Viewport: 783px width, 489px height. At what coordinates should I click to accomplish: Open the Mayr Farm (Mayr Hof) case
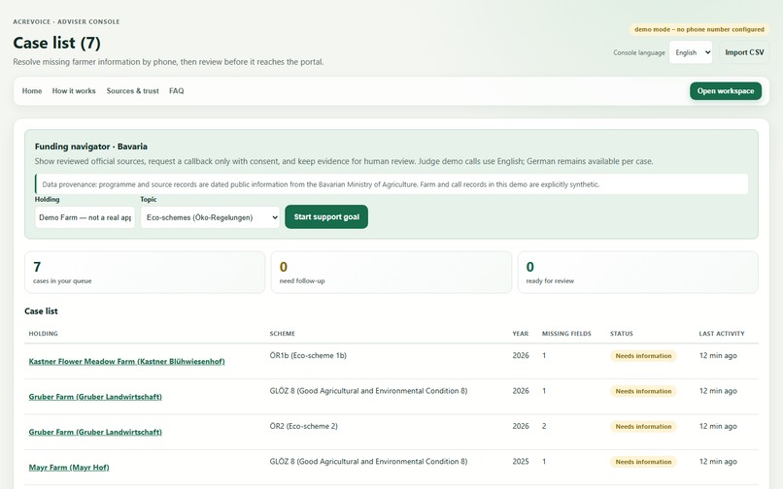[69, 468]
